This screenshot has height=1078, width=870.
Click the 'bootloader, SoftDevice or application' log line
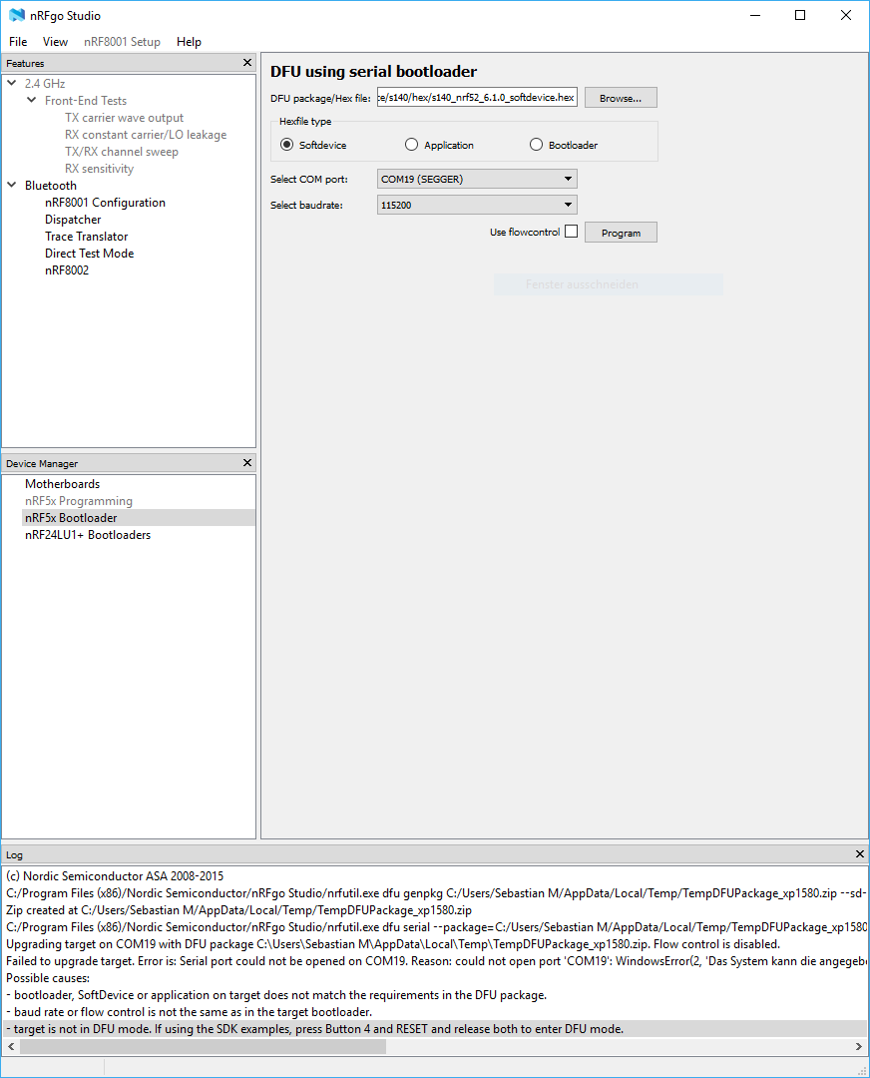coord(276,995)
